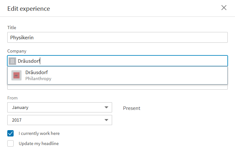The image size is (235, 152).
Task: Click the year selector arrow
Action: tap(106, 120)
